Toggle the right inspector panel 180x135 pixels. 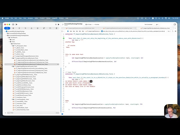click(174, 24)
